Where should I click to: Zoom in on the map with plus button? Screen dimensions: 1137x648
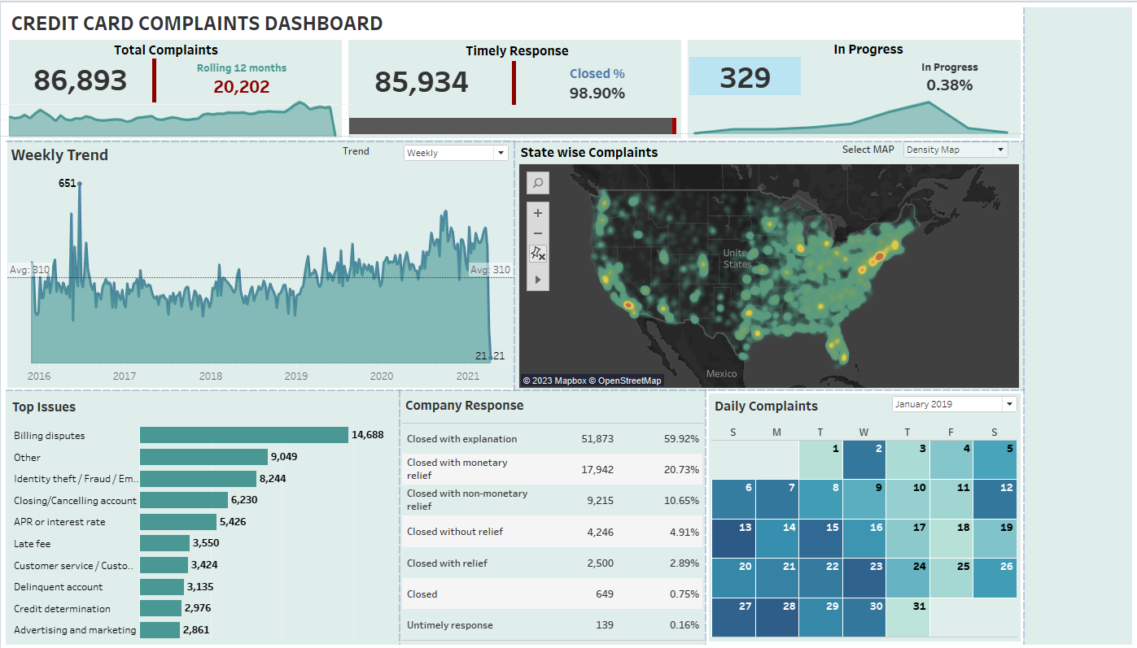[537, 213]
